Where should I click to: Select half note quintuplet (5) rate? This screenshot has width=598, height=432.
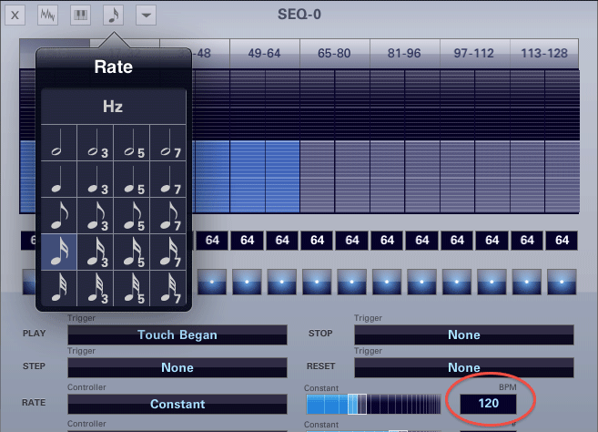tap(132, 143)
